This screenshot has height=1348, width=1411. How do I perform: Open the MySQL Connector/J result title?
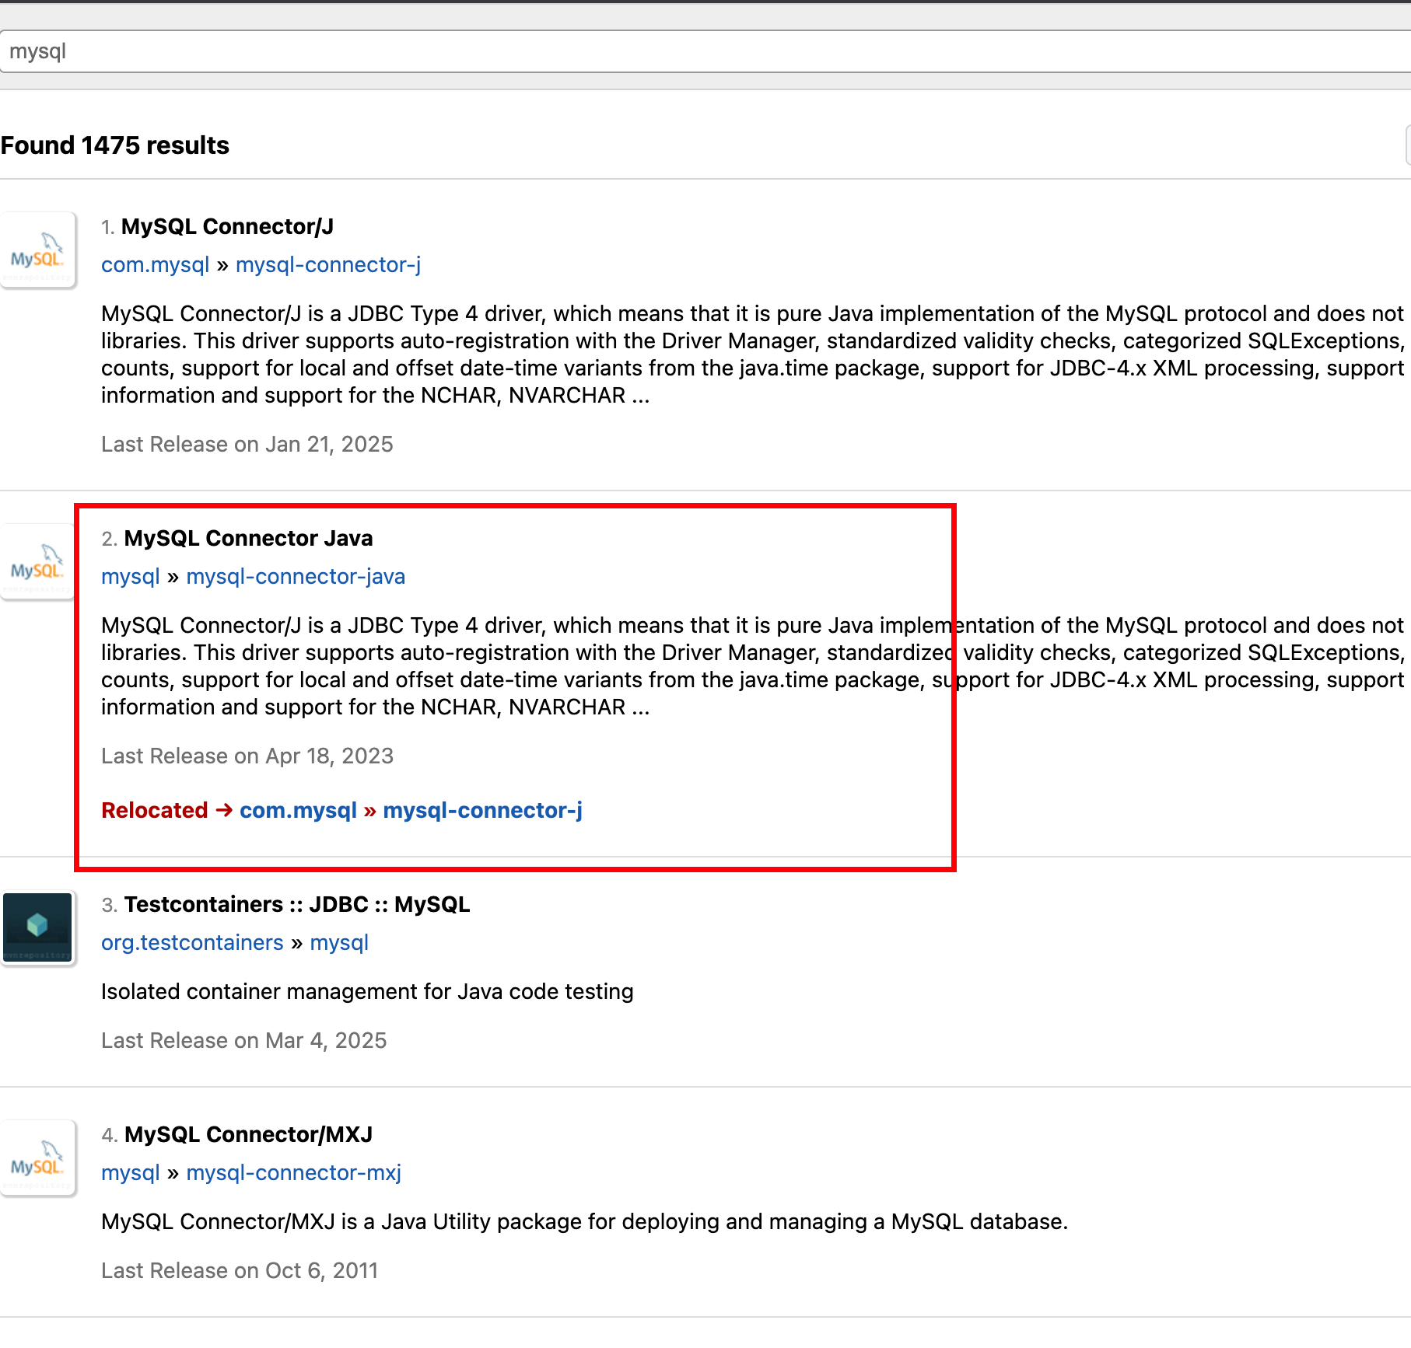click(x=227, y=226)
